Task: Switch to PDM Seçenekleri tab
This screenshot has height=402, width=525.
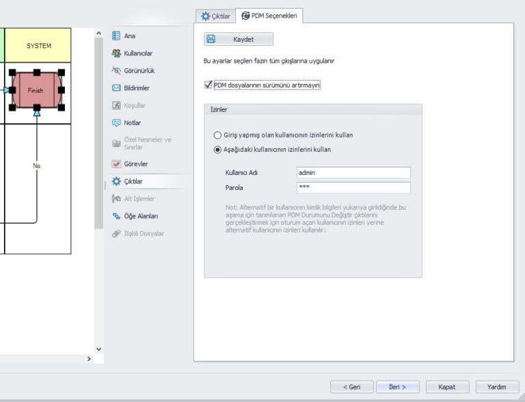Action: pyautogui.click(x=269, y=16)
